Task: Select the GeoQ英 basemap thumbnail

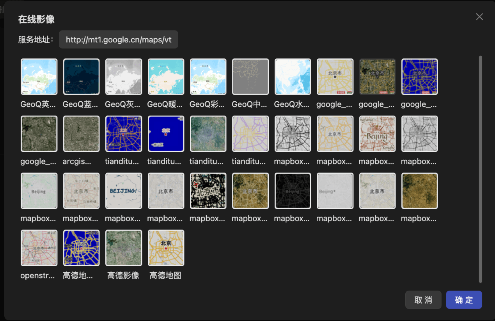Action: pos(39,77)
